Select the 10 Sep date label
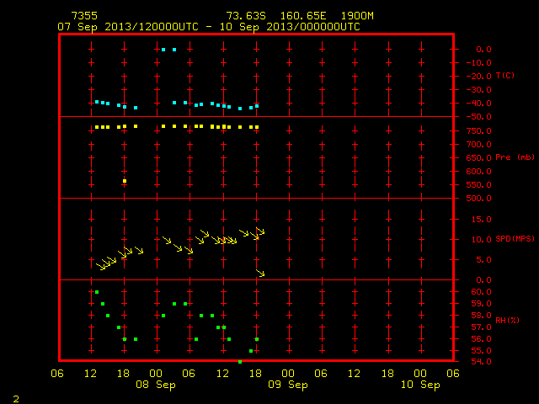 (420, 385)
